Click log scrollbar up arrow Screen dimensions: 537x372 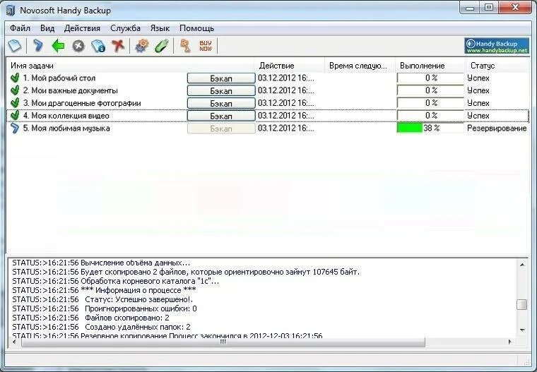pos(522,264)
